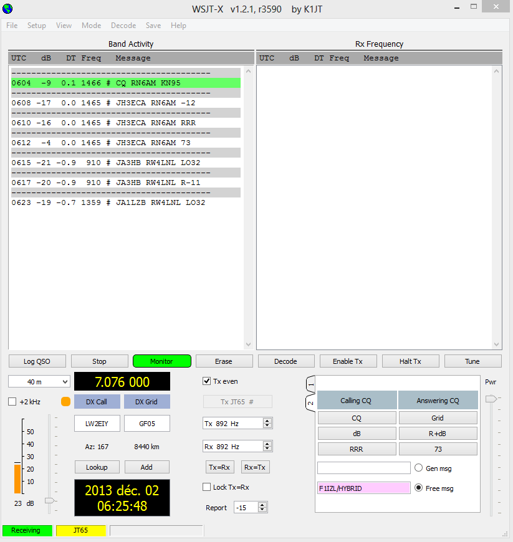This screenshot has height=542, width=513.
Task: Decrease the Report -15 value
Action: [262, 510]
